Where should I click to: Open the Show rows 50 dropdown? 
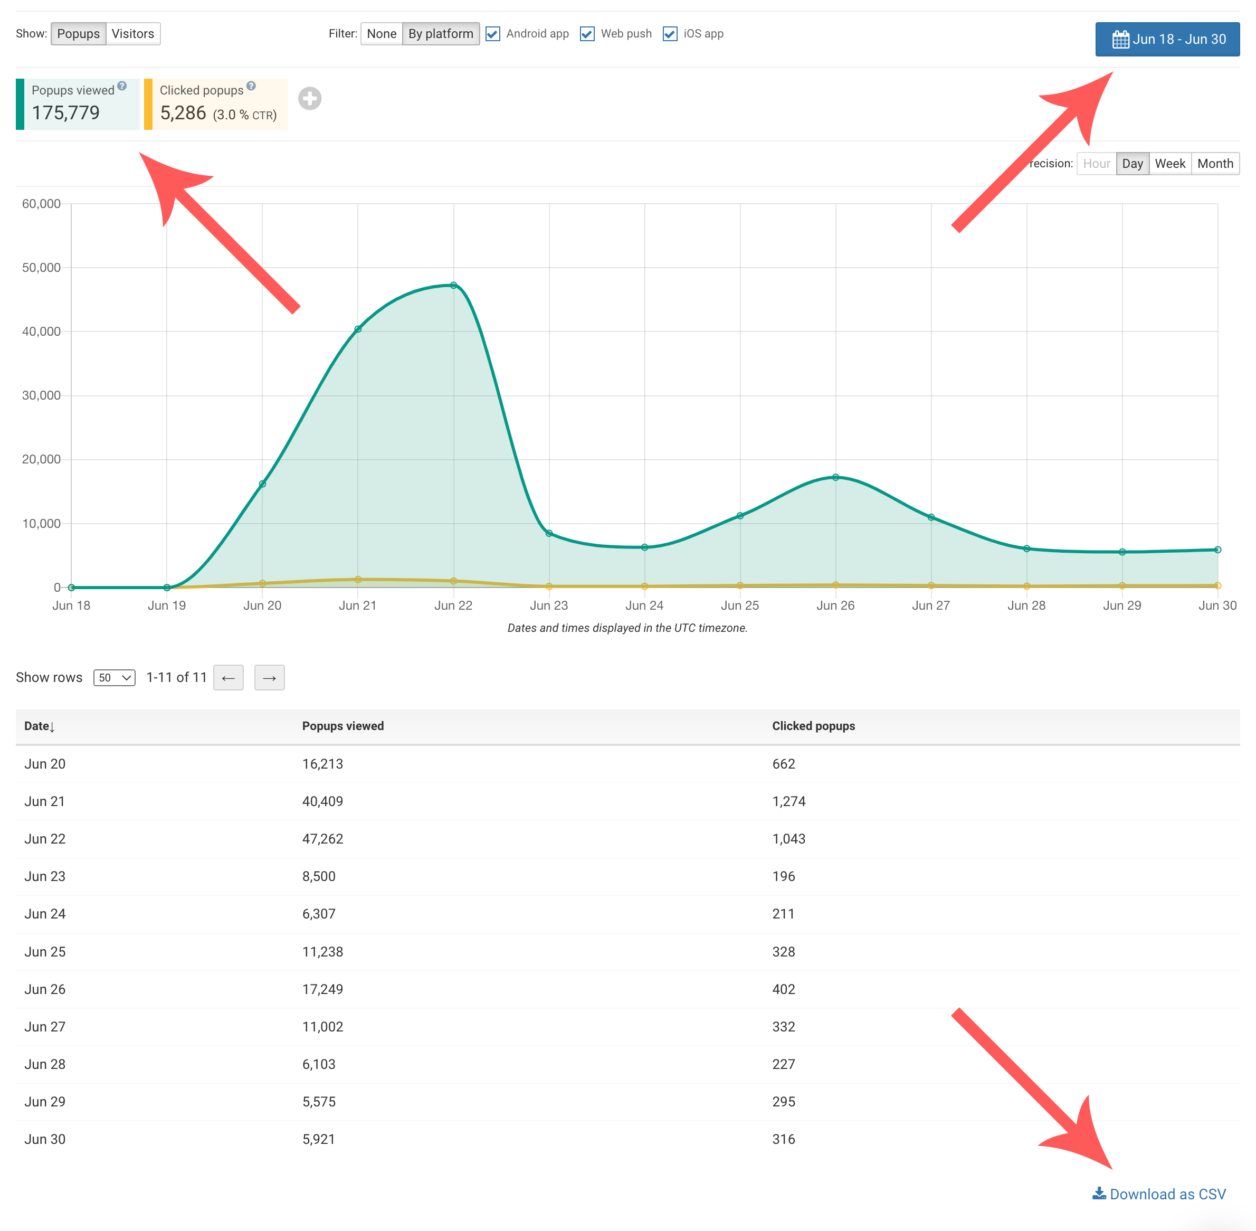tap(114, 678)
